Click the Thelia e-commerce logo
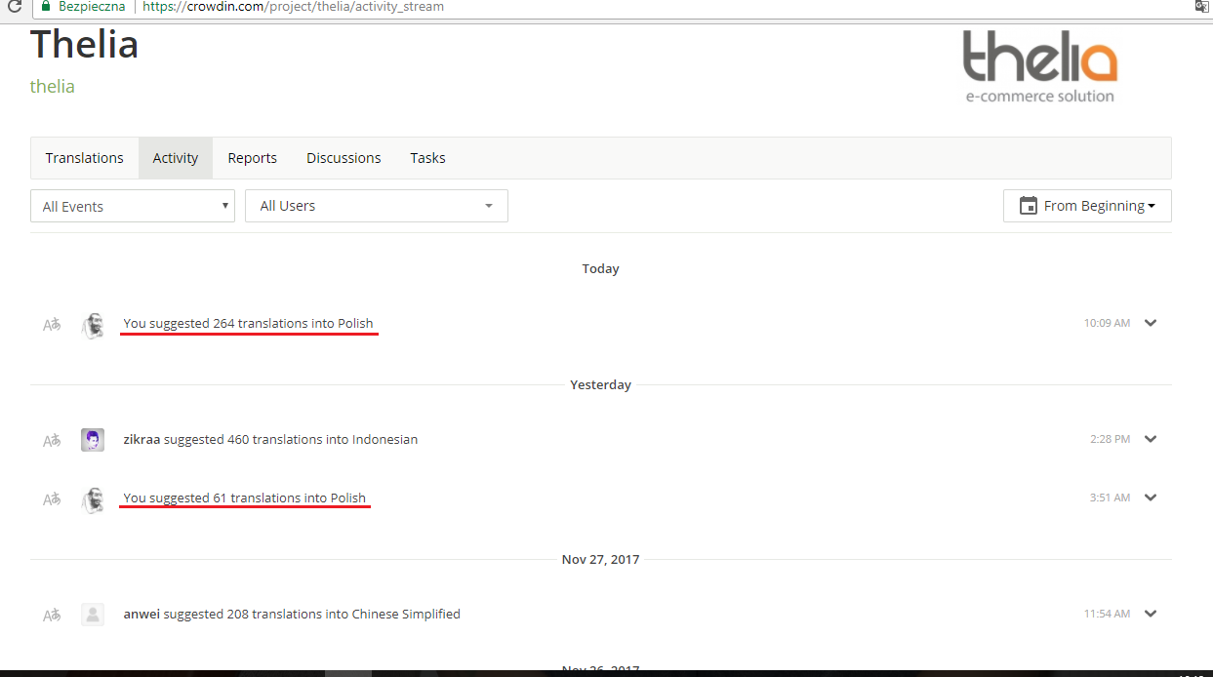 1039,66
